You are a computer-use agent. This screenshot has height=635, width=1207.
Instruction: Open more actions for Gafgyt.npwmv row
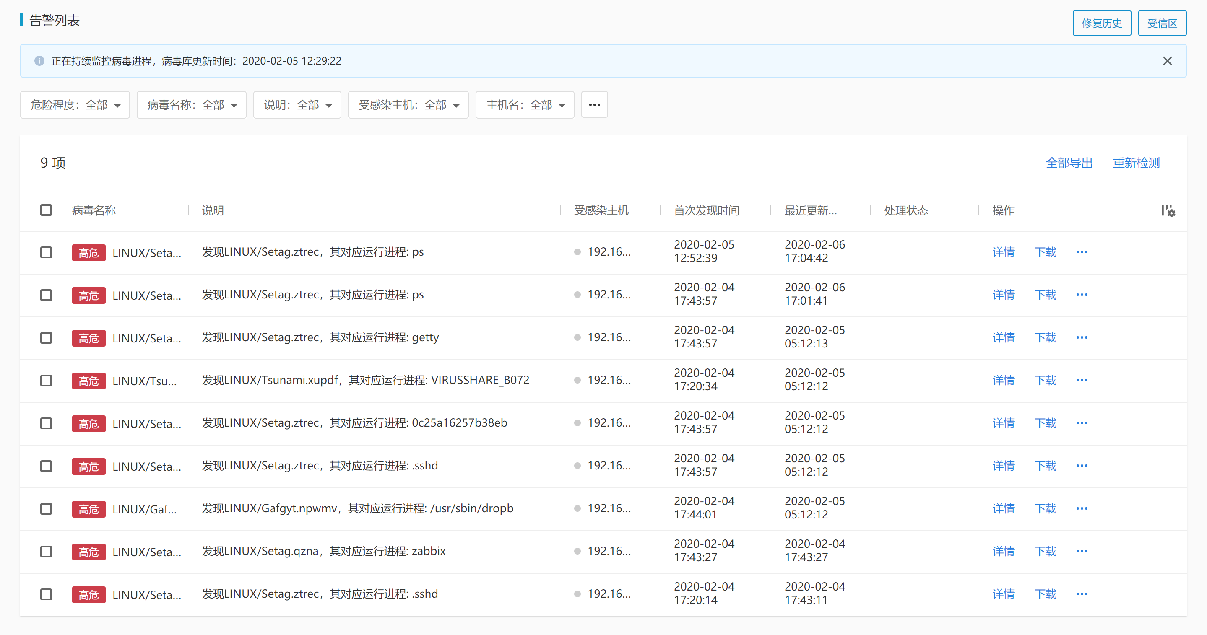(x=1082, y=508)
